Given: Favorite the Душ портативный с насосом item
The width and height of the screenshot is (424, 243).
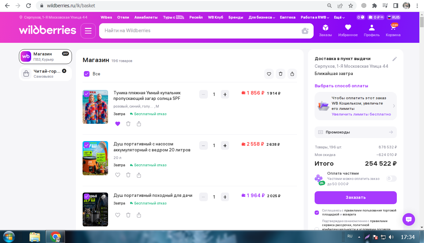Looking at the screenshot, I should pos(118,175).
